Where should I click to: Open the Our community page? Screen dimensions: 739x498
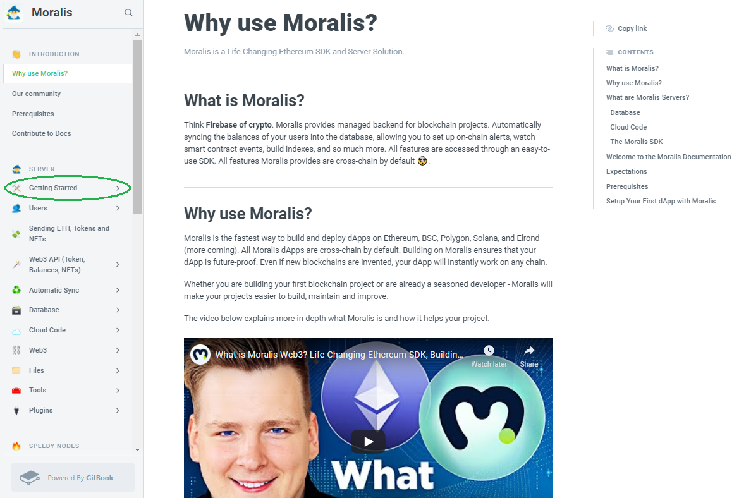36,94
